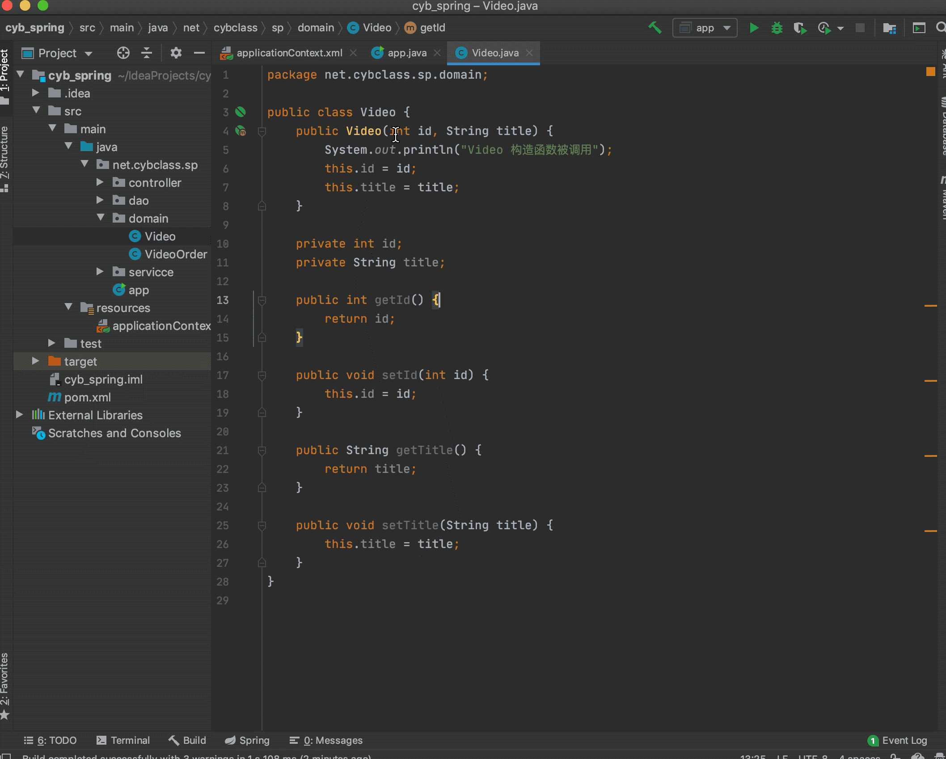Fold the Video constructor at line 4

tap(262, 131)
